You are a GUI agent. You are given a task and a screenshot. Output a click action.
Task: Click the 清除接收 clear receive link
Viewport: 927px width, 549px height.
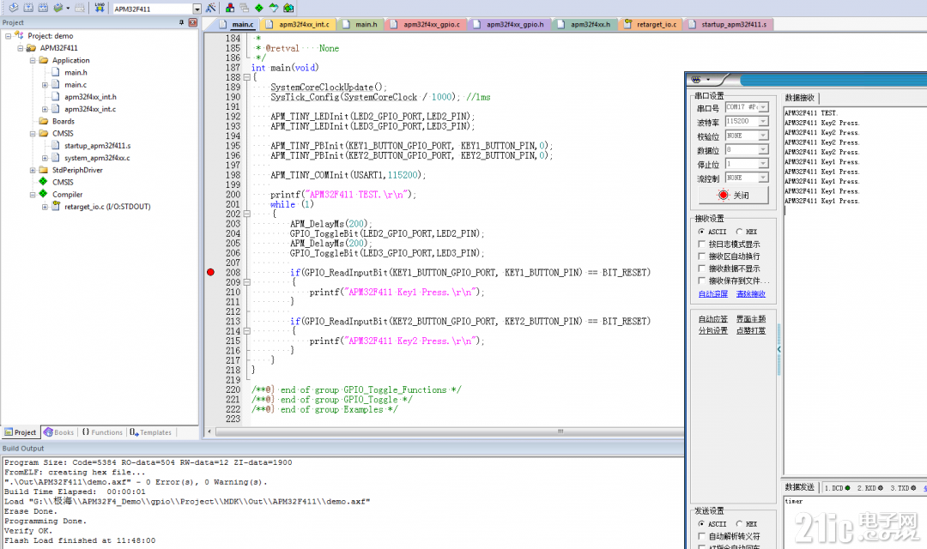coord(751,293)
